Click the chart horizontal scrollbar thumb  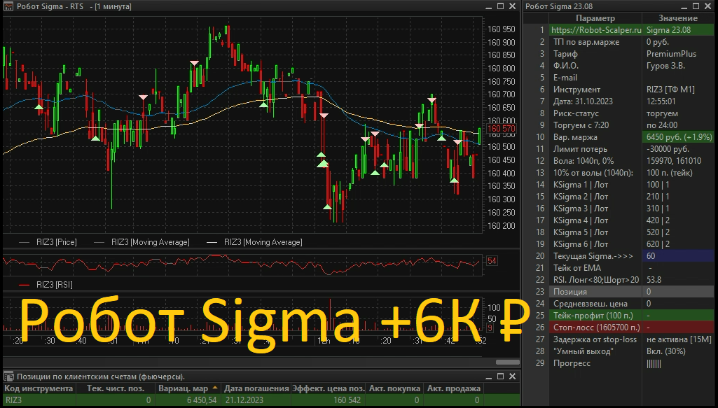tap(507, 362)
